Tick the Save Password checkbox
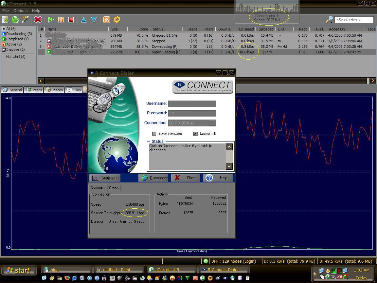This screenshot has height=283, width=377. tap(154, 134)
